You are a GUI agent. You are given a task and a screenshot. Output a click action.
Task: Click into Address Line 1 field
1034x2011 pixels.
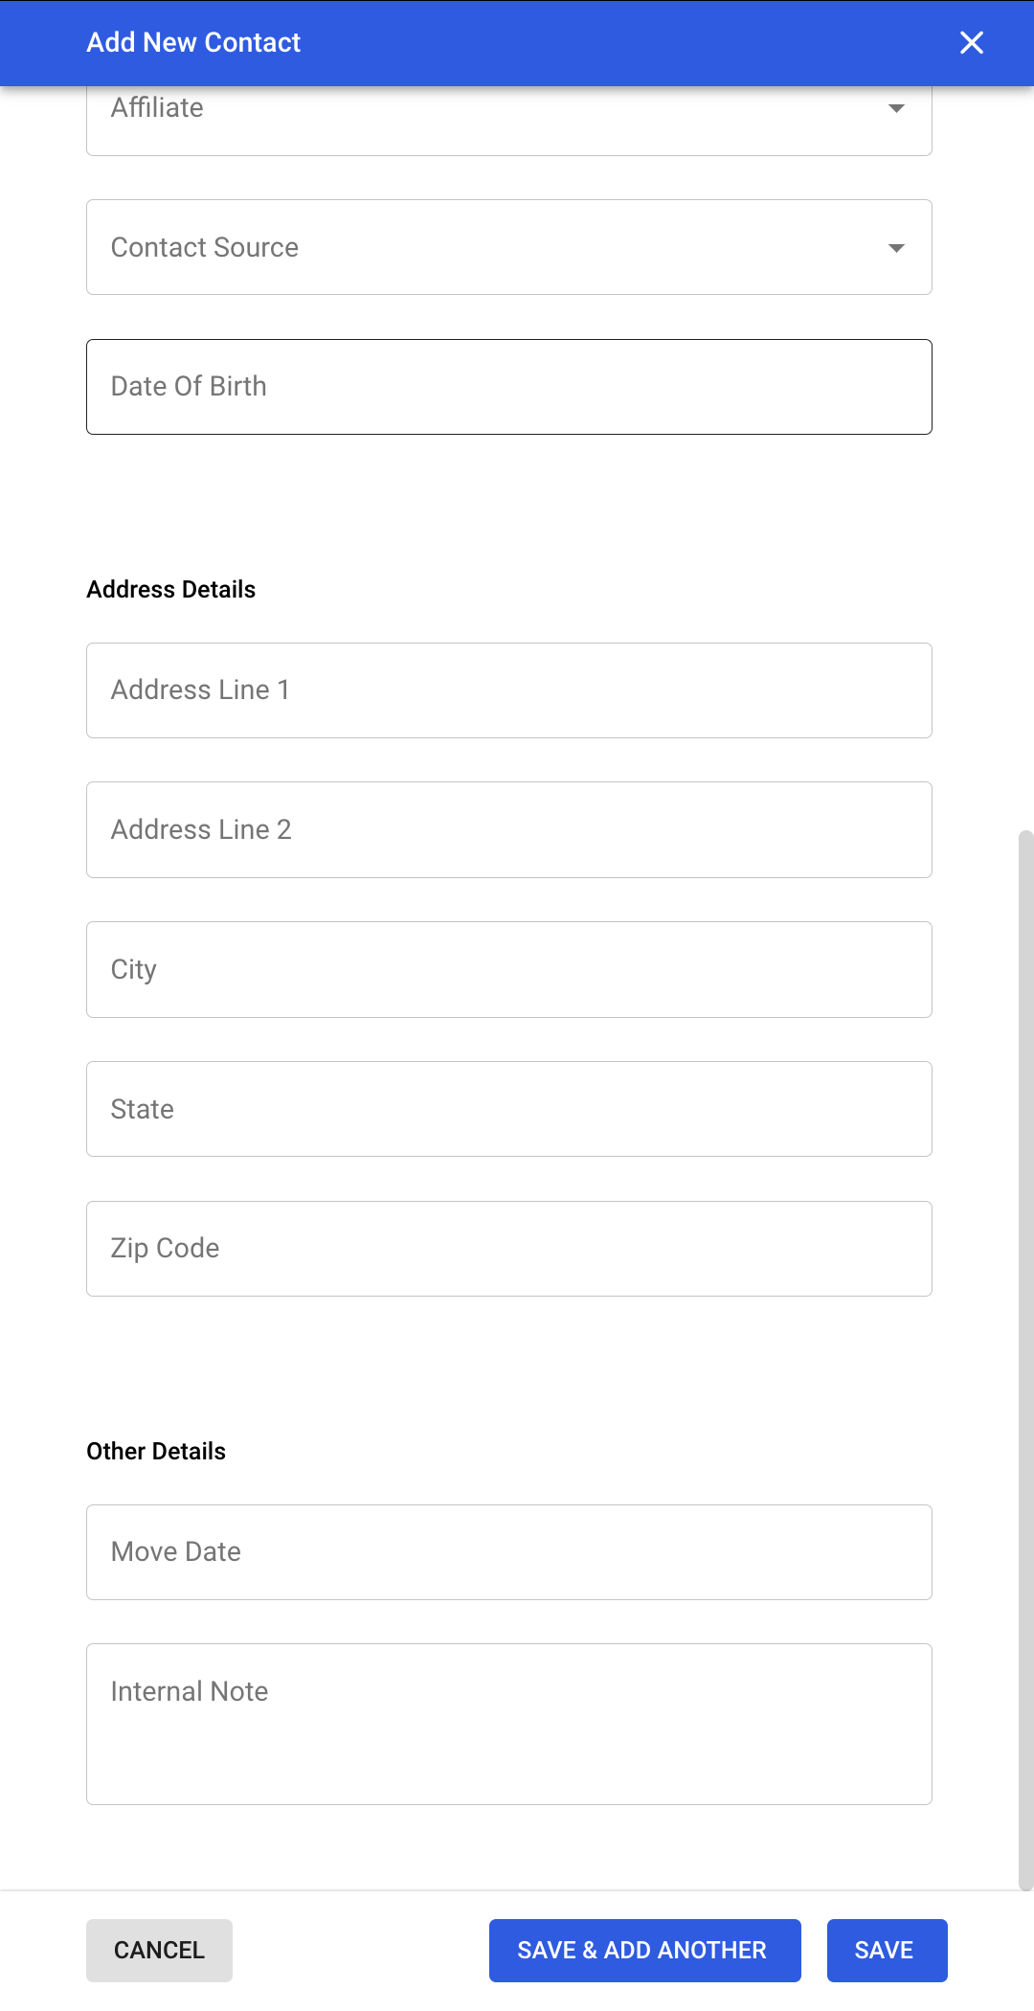[508, 690]
